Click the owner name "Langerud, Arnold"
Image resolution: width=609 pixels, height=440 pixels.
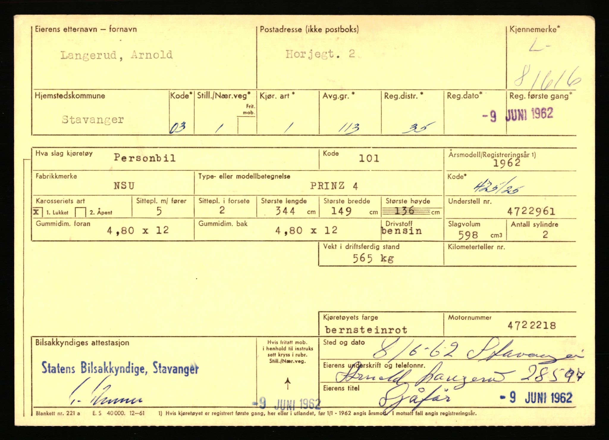(x=116, y=55)
